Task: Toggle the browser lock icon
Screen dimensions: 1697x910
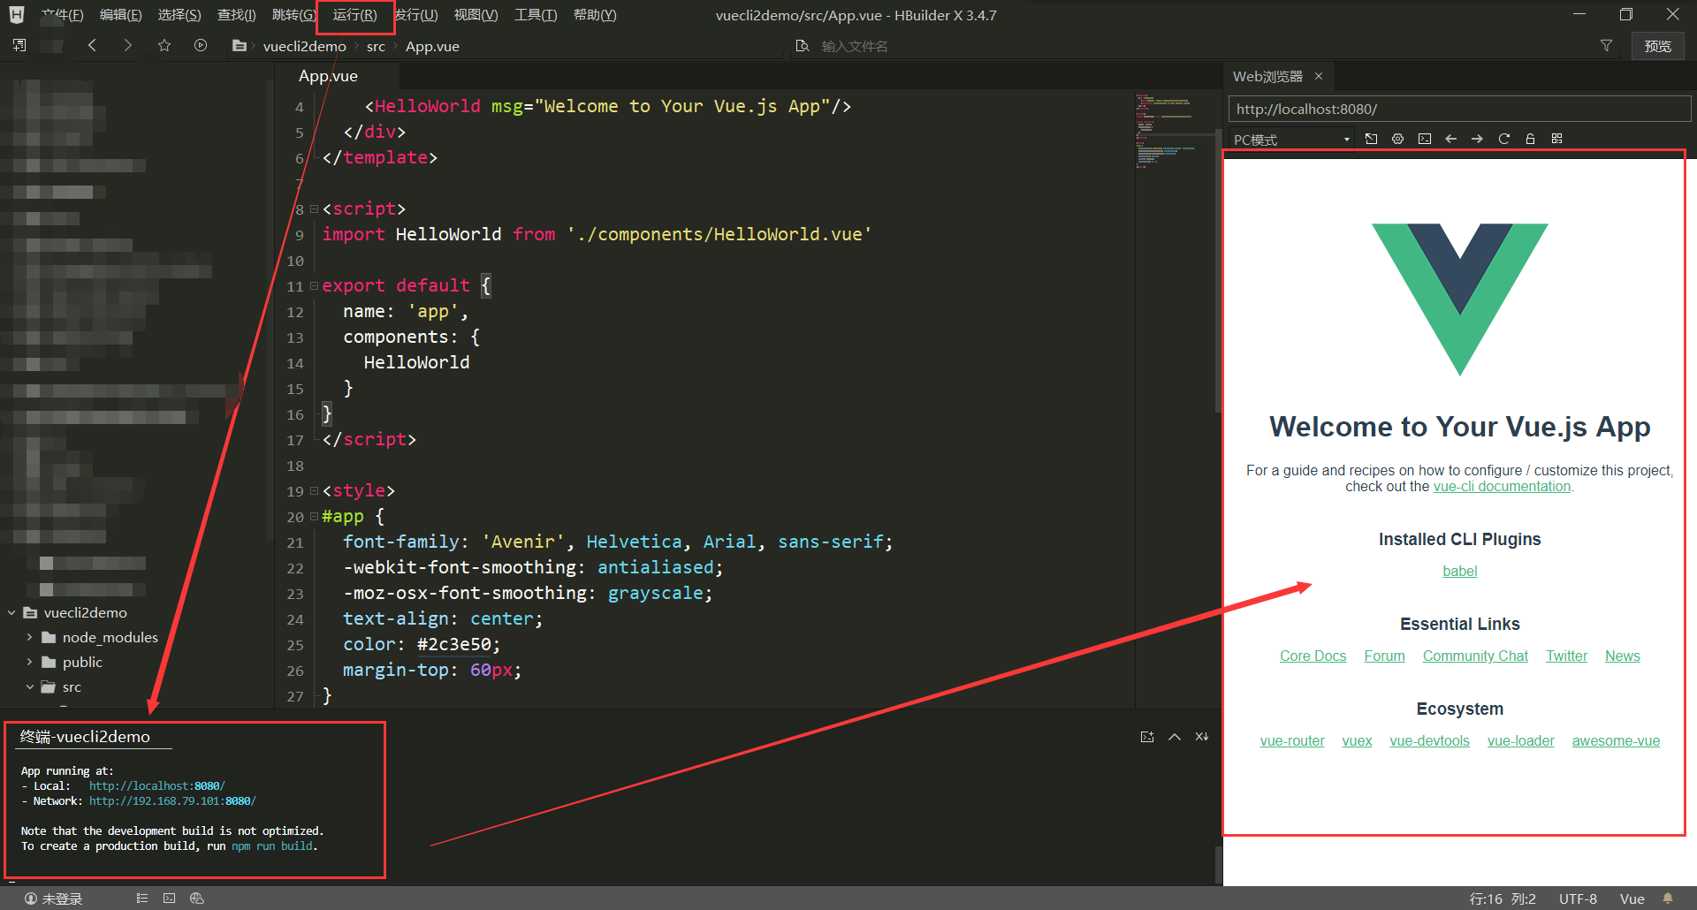Action: pos(1530,139)
